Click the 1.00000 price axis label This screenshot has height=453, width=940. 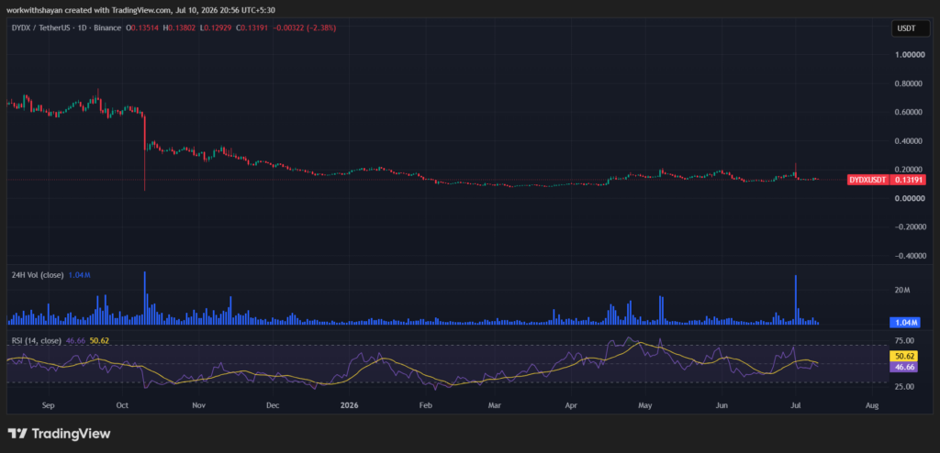[908, 54]
